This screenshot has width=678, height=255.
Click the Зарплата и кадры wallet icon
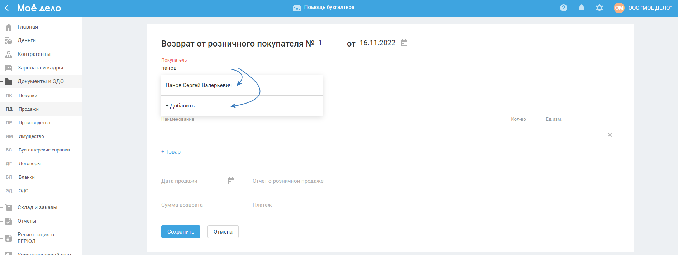(x=9, y=68)
